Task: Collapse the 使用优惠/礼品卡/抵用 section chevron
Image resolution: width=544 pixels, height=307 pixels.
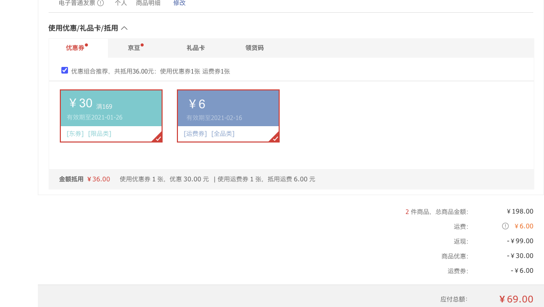Action: point(125,28)
